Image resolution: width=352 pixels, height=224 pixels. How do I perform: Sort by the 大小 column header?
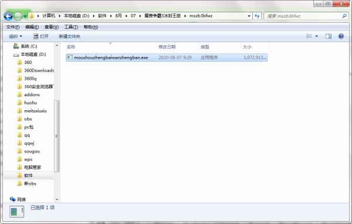(x=247, y=47)
